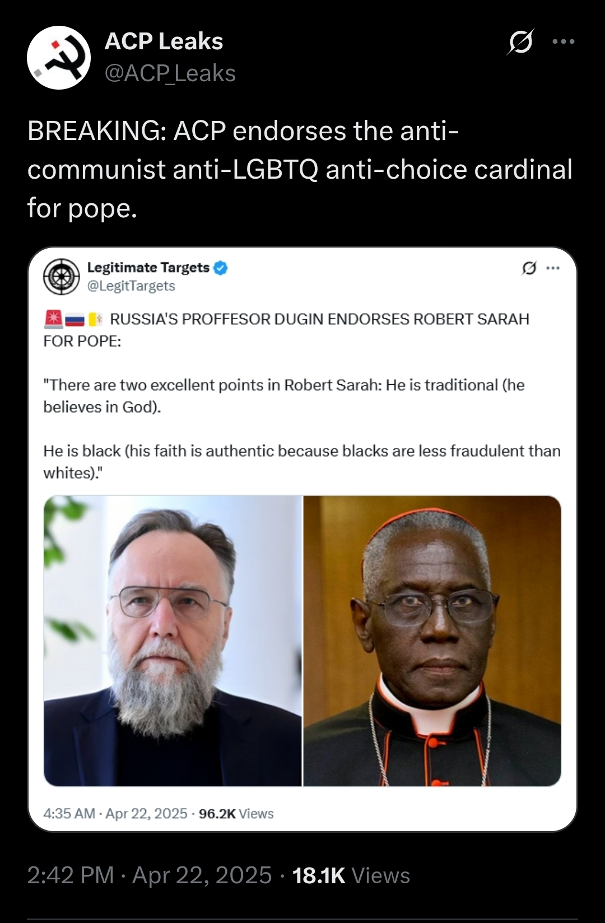This screenshot has width=605, height=923.
Task: Tap the blue verified badge
Action: tap(220, 268)
